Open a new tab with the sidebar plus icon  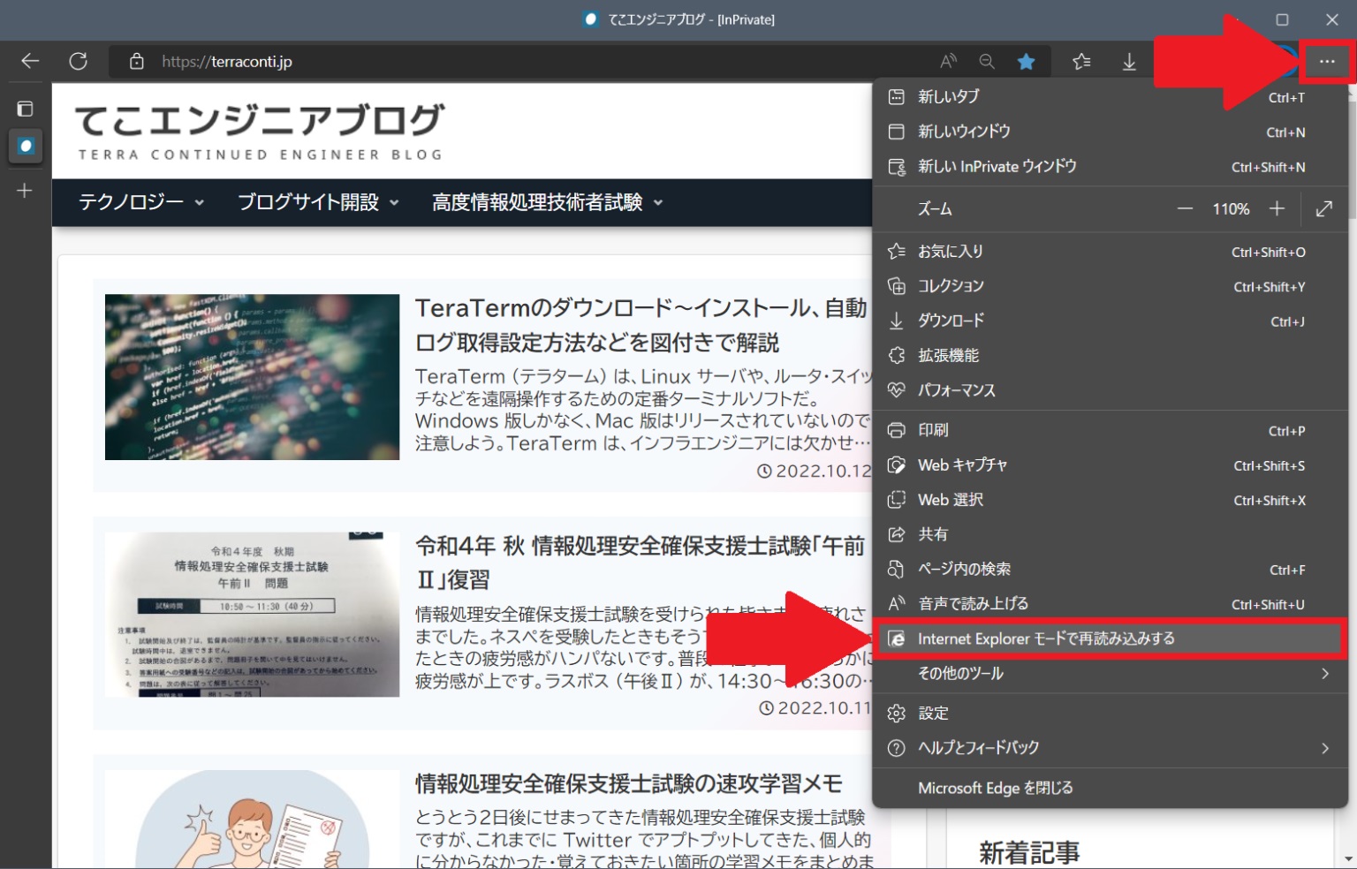(24, 188)
